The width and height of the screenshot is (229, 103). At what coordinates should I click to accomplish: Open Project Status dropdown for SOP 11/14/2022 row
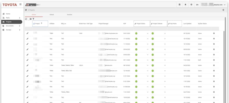(148, 39)
